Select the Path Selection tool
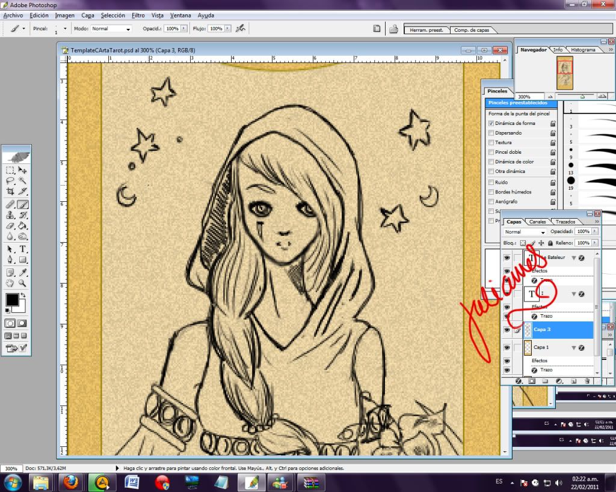This screenshot has height=492, width=616. click(x=10, y=249)
